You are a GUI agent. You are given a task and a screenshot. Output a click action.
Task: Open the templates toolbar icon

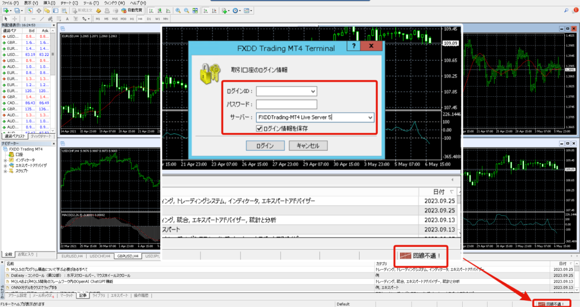[x=248, y=11]
